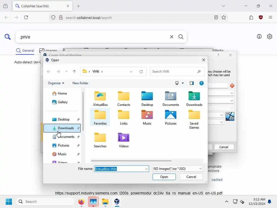The width and height of the screenshot is (277, 208).
Task: Select the Searches folder
Action: (x=100, y=140)
